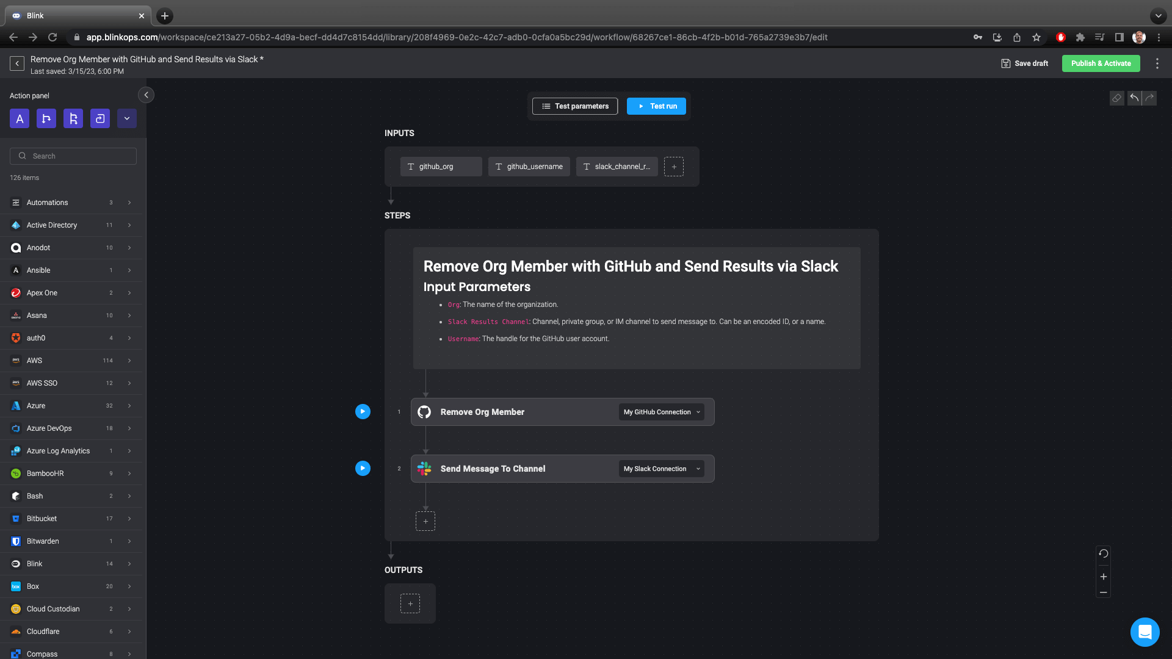Select the Send Message To Channel step card
This screenshot has width=1172, height=659.
tap(562, 469)
